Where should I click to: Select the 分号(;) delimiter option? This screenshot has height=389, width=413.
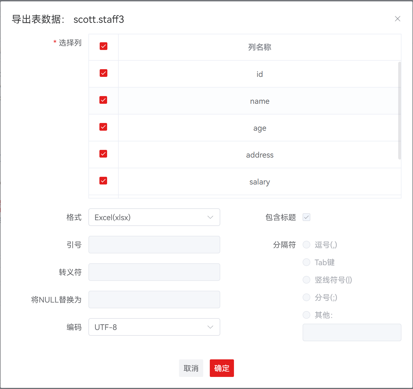pyautogui.click(x=306, y=297)
